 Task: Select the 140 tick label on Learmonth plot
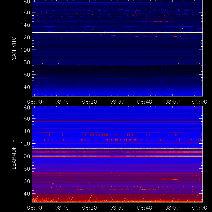(x=25, y=131)
